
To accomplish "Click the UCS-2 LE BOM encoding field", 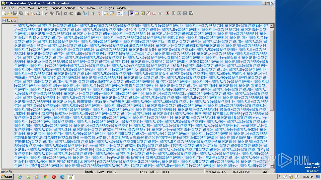I will tap(247, 172).
